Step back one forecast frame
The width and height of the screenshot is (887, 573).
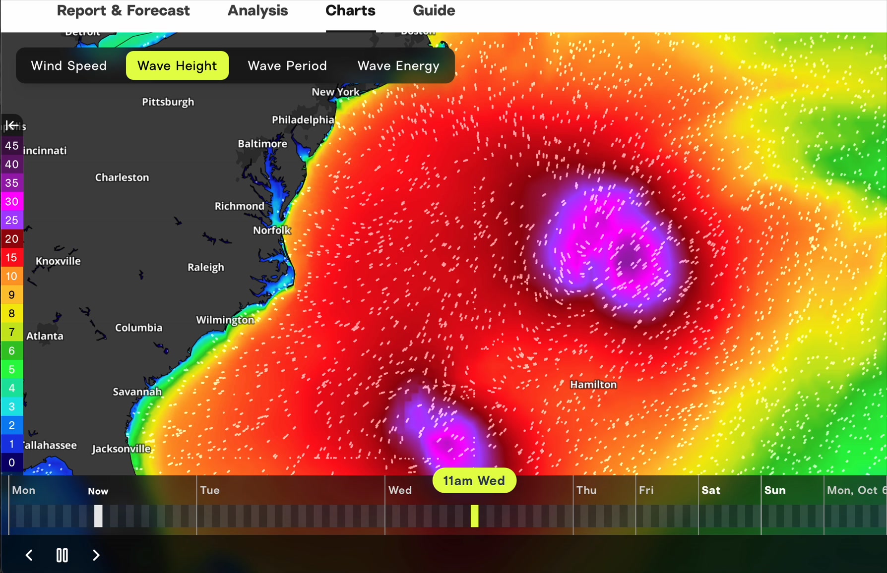[x=29, y=555]
